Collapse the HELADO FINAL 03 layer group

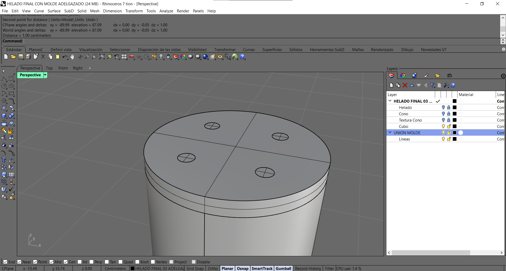[390, 101]
